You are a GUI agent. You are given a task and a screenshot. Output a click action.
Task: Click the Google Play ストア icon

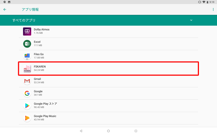(27, 106)
